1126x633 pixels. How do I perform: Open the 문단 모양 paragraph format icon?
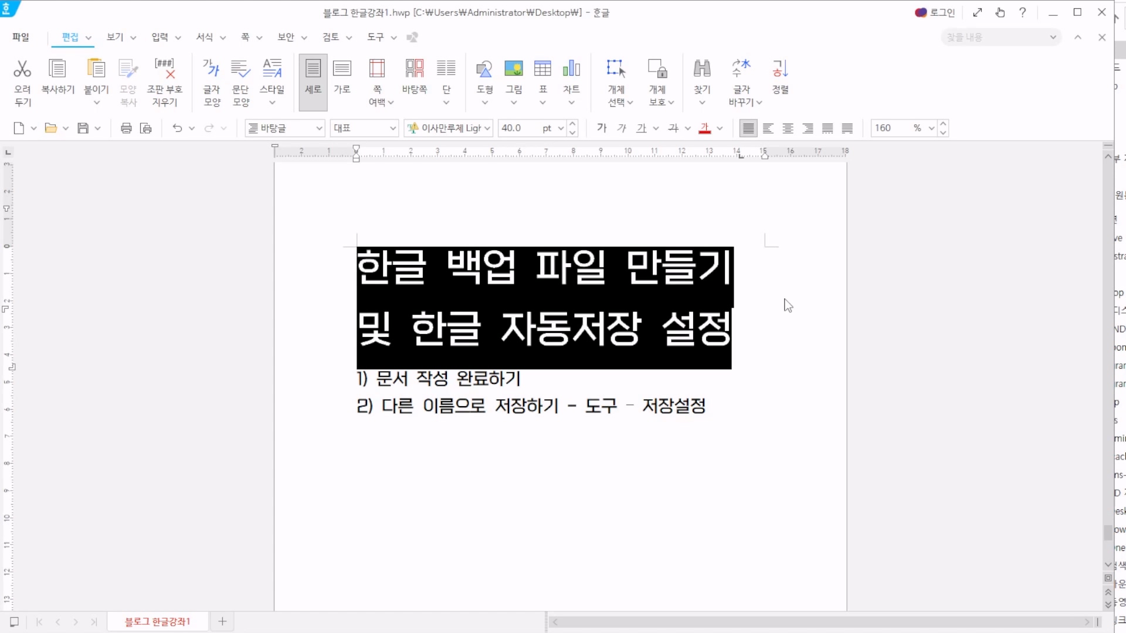pos(240,69)
